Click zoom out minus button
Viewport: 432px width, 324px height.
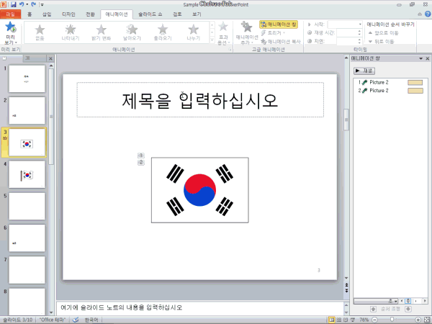pyautogui.click(x=374, y=320)
